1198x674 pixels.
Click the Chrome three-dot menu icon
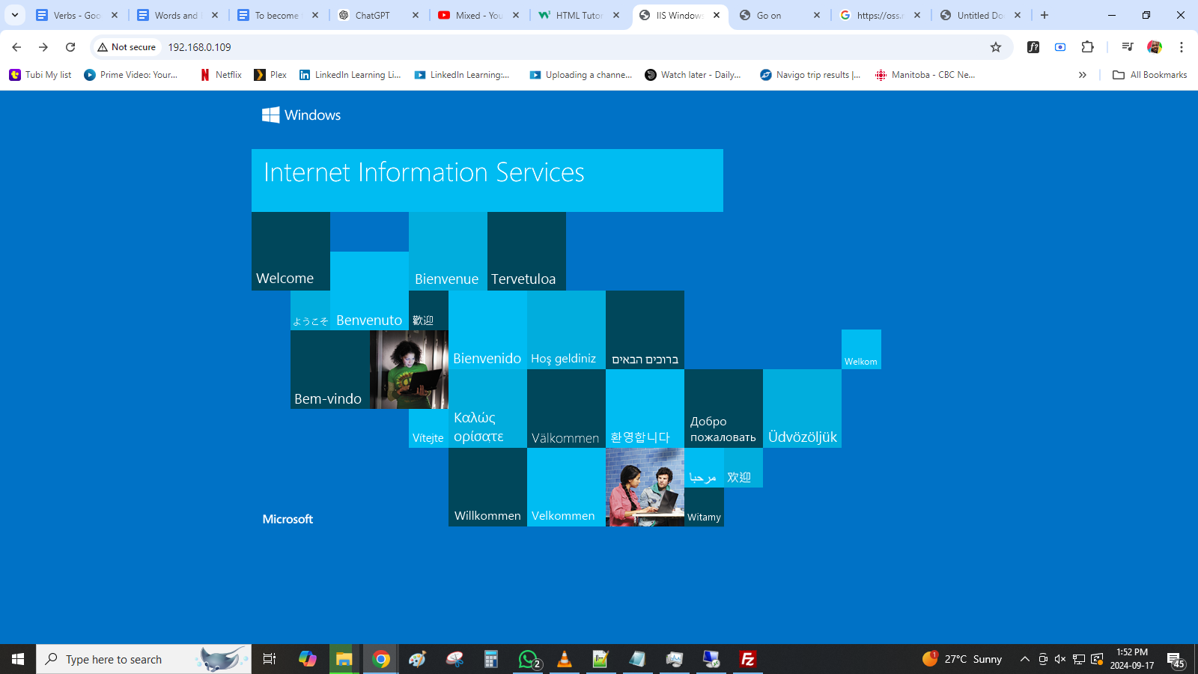pos(1181,47)
